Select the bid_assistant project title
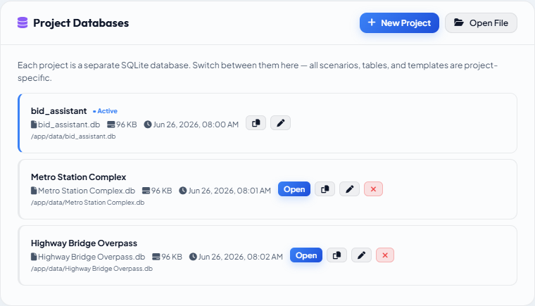The image size is (535, 306). pyautogui.click(x=58, y=111)
